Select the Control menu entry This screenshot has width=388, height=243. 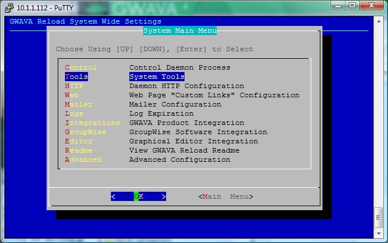80,67
